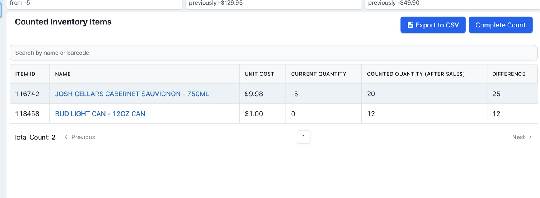Select page 1 in pagination
This screenshot has height=198, width=540.
304,137
